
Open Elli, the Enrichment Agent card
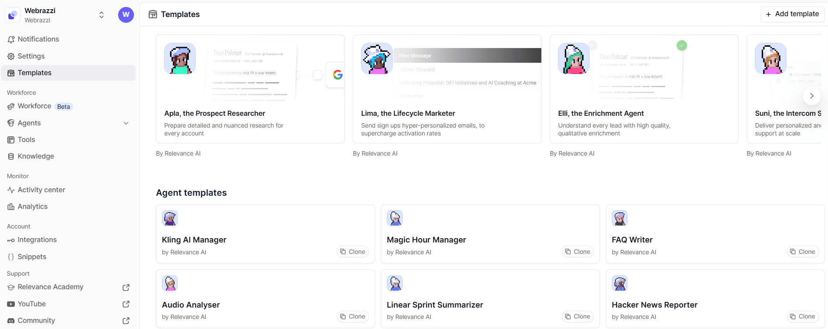click(644, 89)
